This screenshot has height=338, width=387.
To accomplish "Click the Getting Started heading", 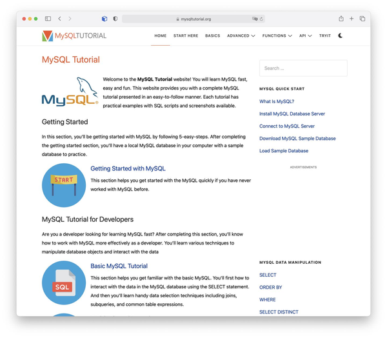I will 65,122.
